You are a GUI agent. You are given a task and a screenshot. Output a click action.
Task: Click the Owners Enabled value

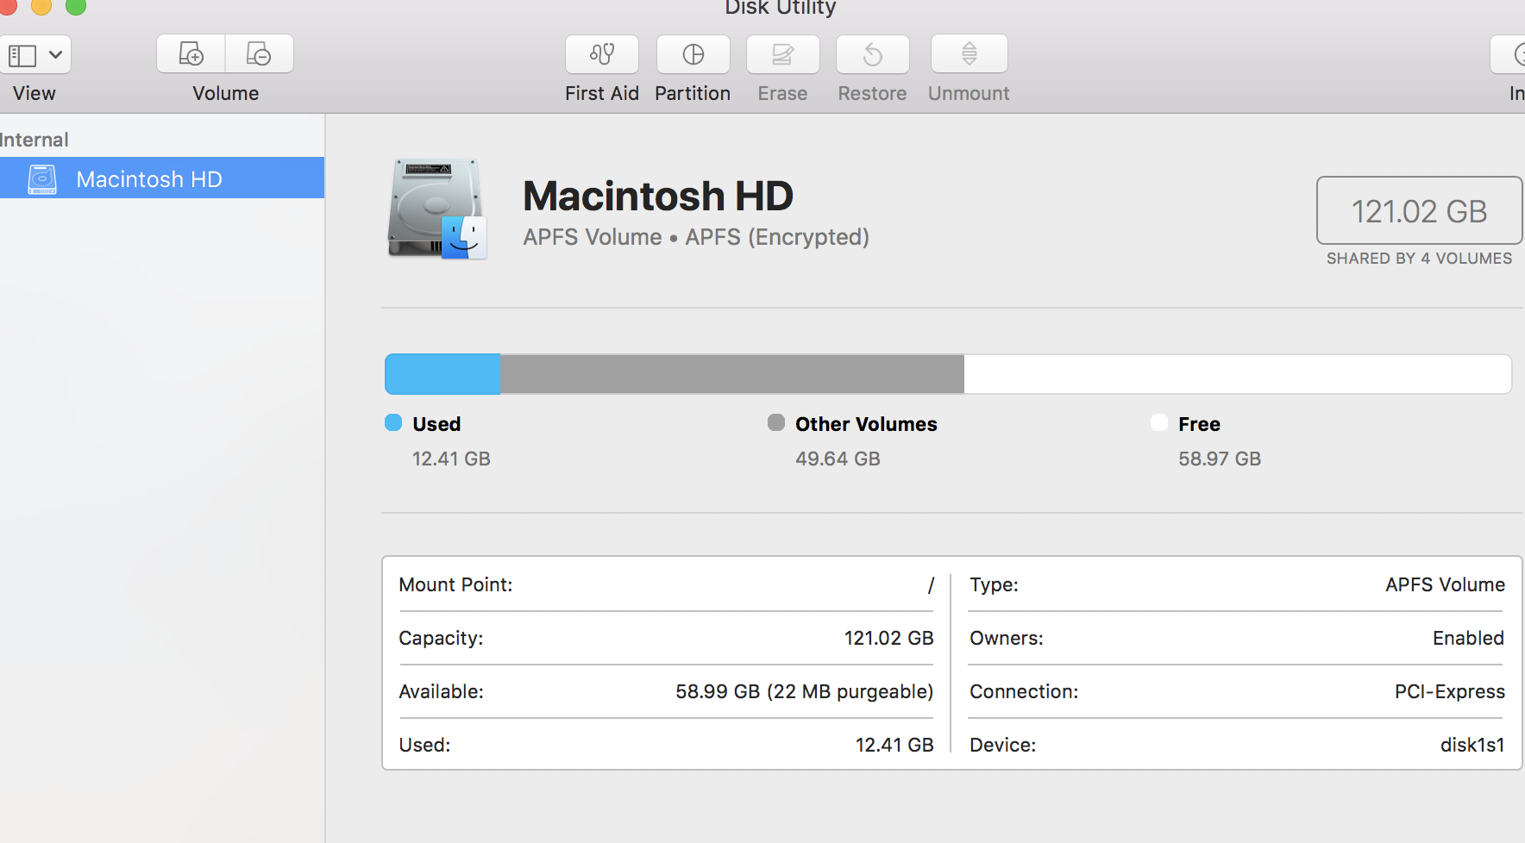click(x=1468, y=638)
